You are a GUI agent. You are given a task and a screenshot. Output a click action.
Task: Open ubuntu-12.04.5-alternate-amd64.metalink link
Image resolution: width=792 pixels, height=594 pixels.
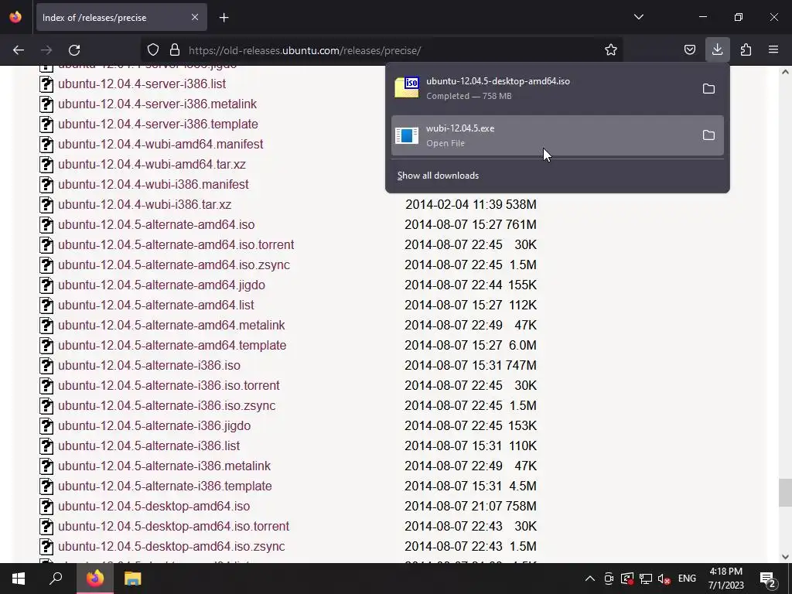(x=171, y=326)
